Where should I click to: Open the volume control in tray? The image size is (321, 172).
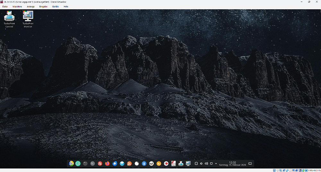pyautogui.click(x=206, y=163)
